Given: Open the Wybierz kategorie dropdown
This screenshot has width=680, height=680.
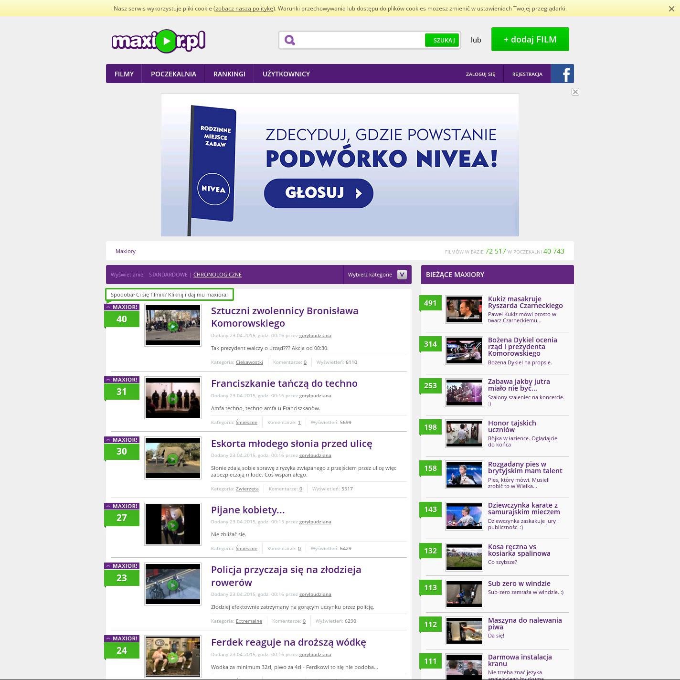Looking at the screenshot, I should pyautogui.click(x=377, y=275).
